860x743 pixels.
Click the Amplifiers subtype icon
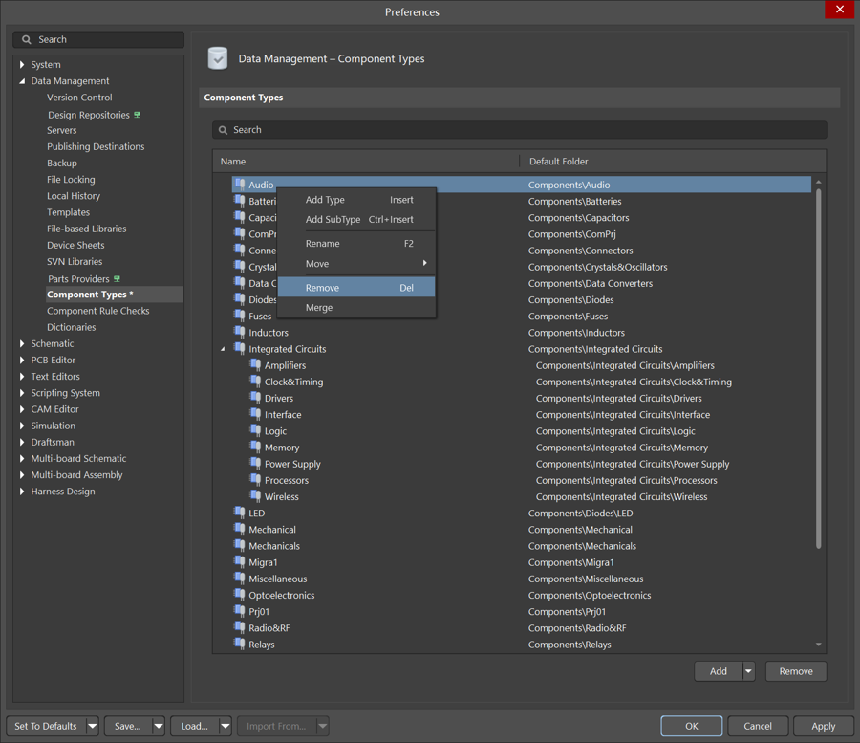click(255, 365)
